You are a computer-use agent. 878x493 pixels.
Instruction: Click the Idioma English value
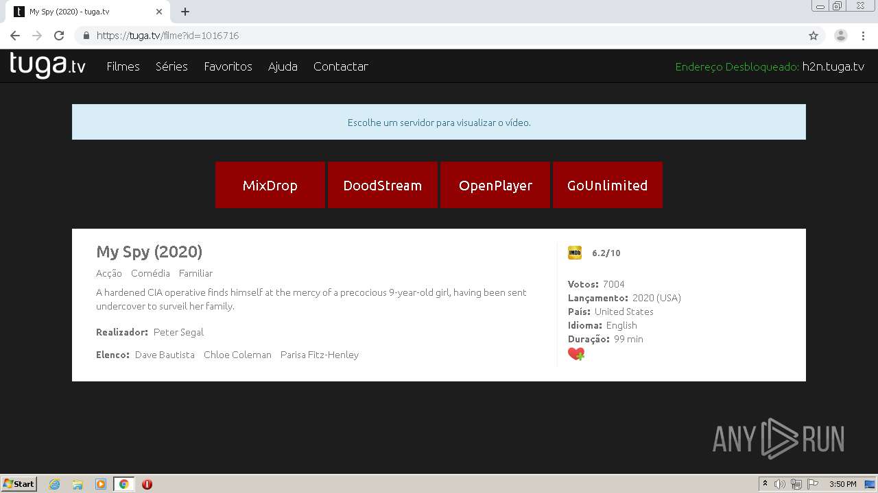pyautogui.click(x=621, y=325)
